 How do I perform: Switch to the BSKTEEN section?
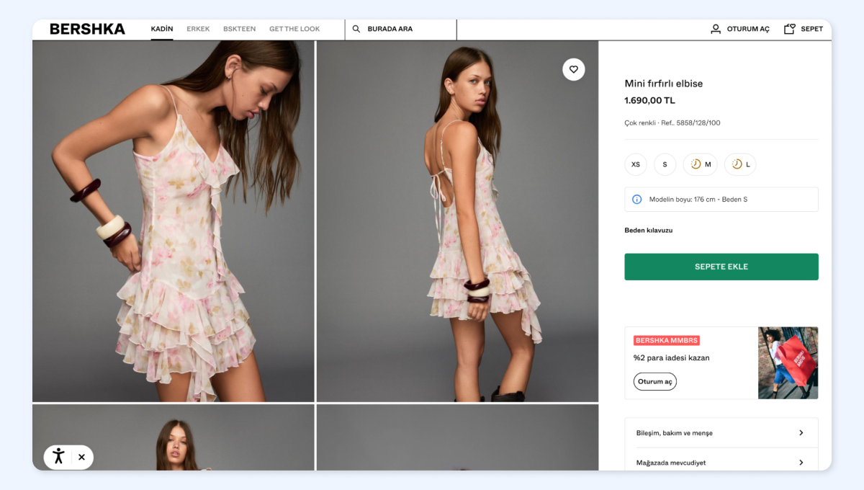239,30
